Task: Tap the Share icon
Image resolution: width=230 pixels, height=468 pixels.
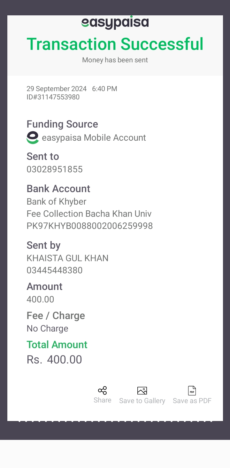Action: [102, 390]
